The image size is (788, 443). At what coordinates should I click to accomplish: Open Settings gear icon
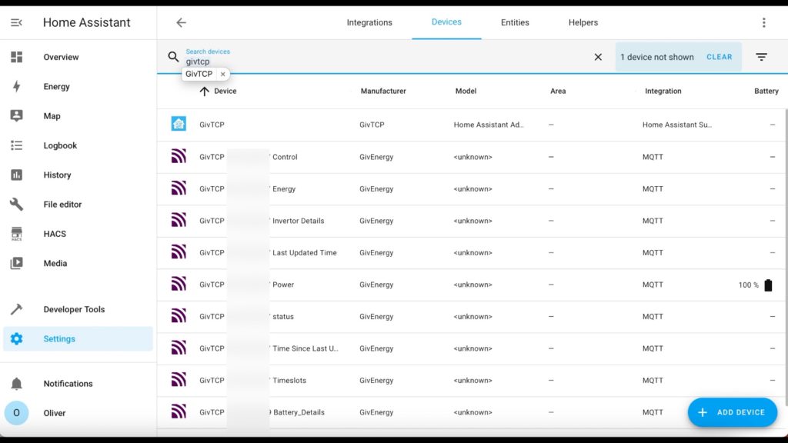point(17,338)
